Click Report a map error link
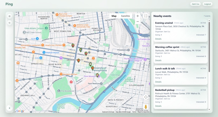218x117 pixels. [143, 112]
